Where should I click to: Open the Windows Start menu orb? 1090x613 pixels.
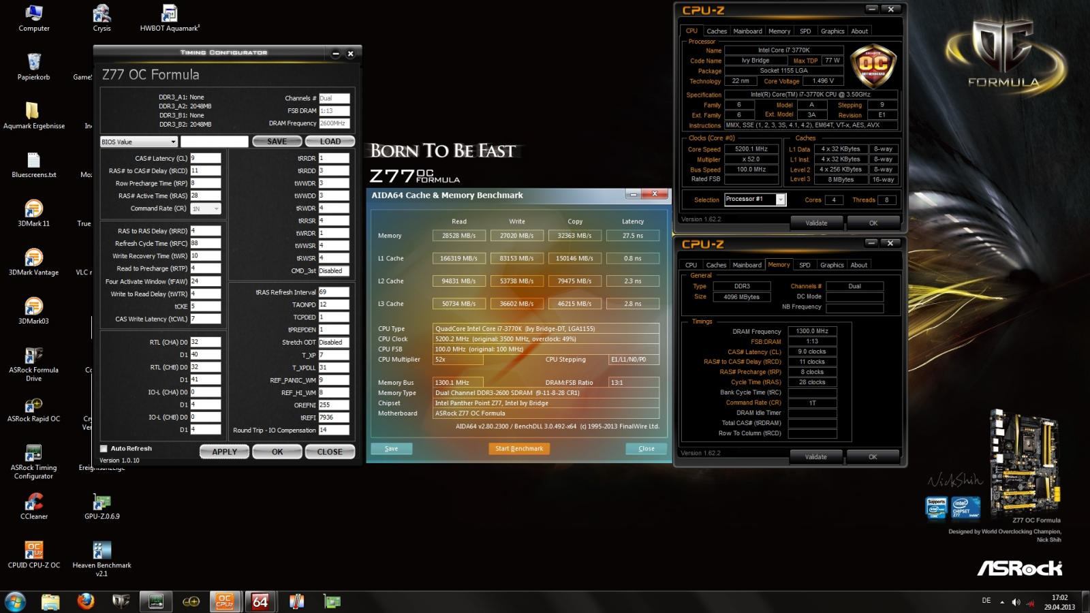click(15, 601)
